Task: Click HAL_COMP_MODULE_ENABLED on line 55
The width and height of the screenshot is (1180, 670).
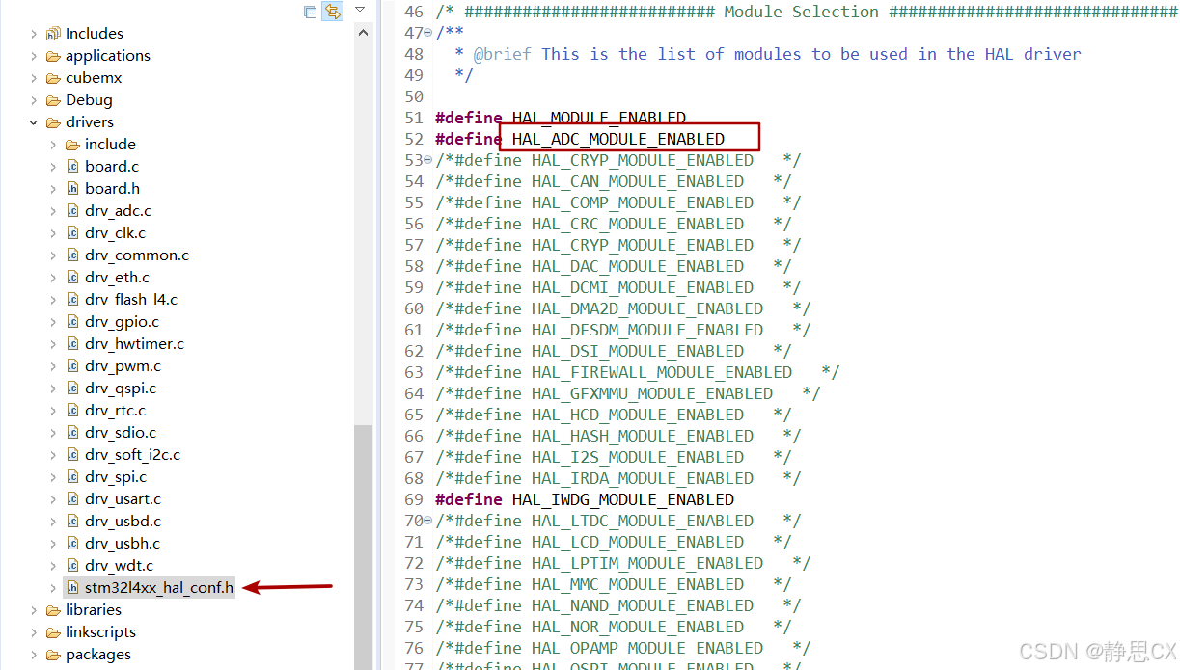Action: (x=642, y=202)
